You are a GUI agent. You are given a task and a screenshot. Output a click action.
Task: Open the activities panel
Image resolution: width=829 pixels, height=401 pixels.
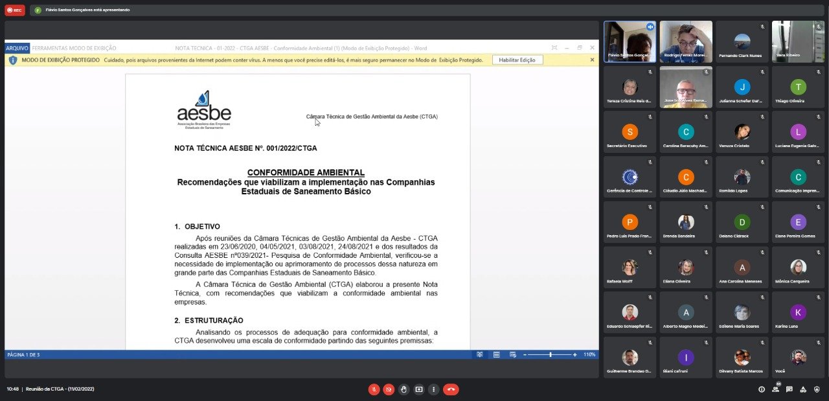[x=803, y=389]
